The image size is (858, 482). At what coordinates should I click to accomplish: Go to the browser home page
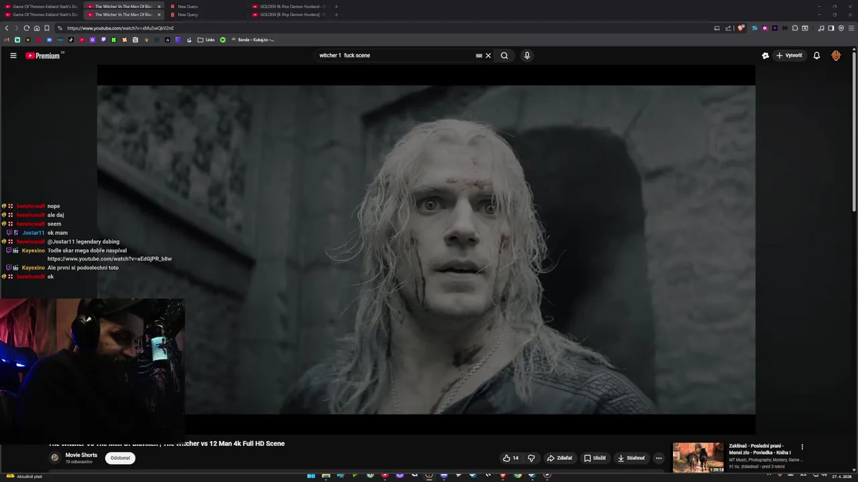click(x=37, y=28)
